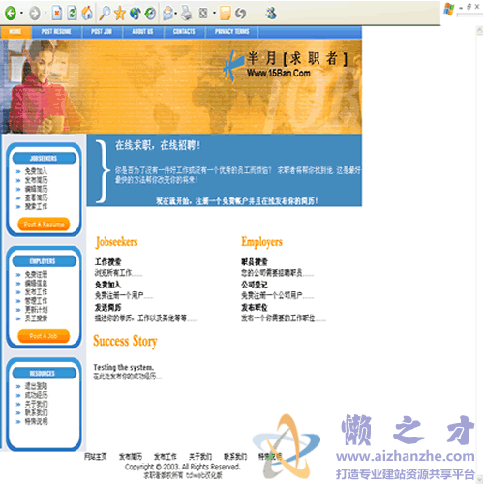Click the Jobseekers heading in main content
Image resolution: width=484 pixels, height=484 pixels.
(x=116, y=242)
